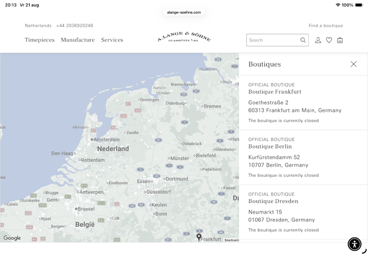Click the Bremen label on the map
This screenshot has height=255, width=368.
[212, 106]
